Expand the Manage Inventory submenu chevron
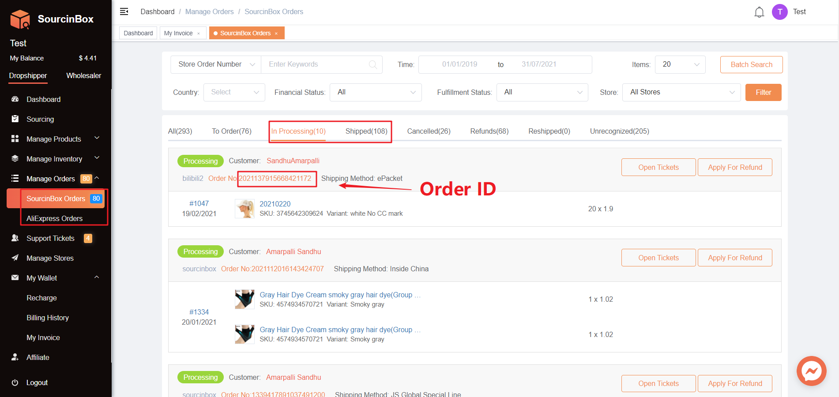Screen dimensions: 839x397 97,158
